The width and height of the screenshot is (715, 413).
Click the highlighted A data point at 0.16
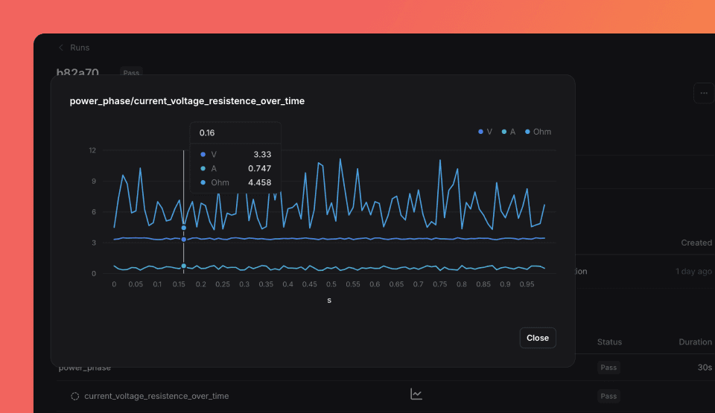coord(184,266)
